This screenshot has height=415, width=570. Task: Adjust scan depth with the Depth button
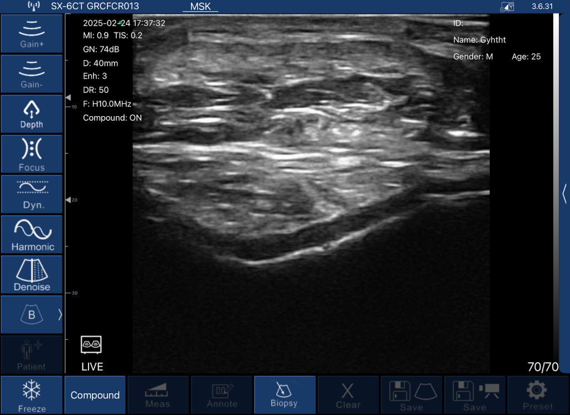32,114
